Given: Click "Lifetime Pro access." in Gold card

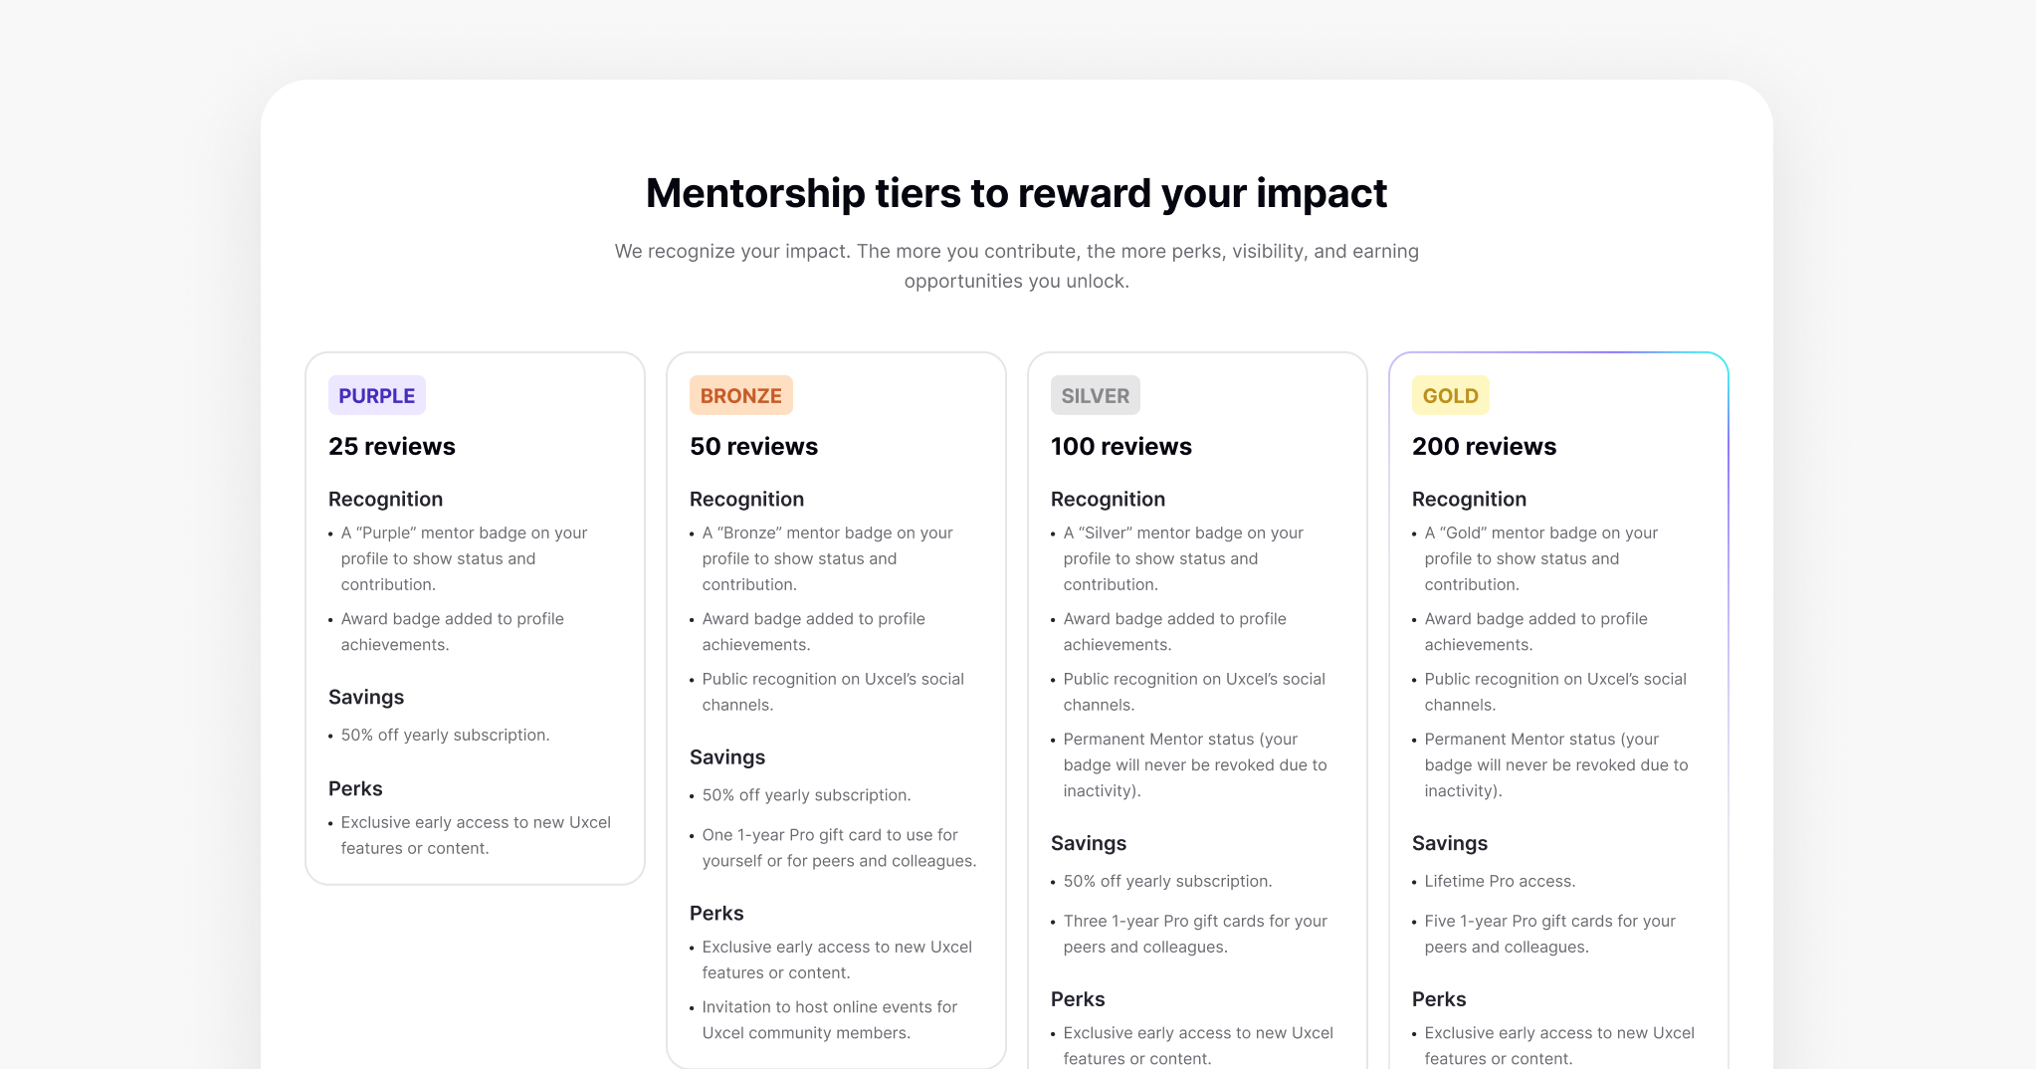Looking at the screenshot, I should pyautogui.click(x=1500, y=881).
